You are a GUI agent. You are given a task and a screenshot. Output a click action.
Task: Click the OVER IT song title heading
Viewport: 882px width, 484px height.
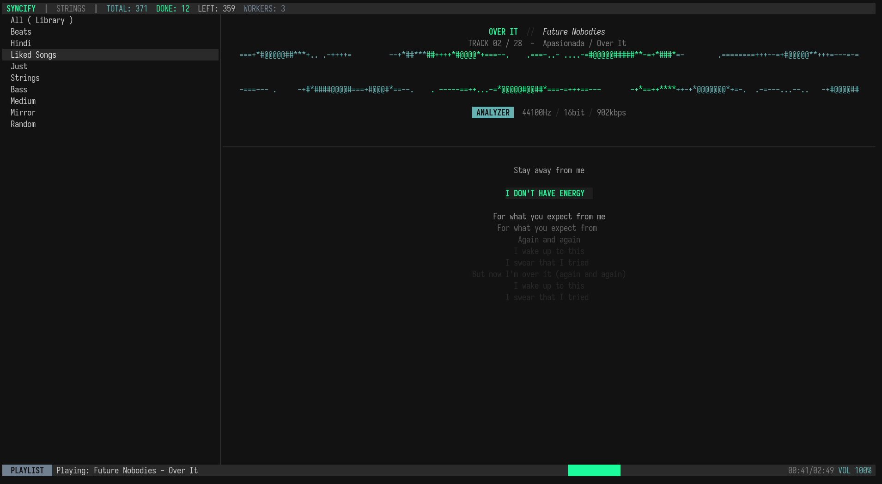pos(503,32)
